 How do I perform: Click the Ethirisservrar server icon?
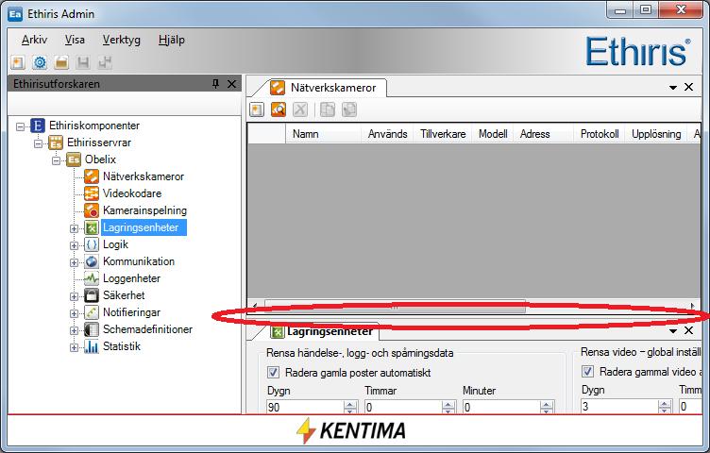tap(56, 143)
